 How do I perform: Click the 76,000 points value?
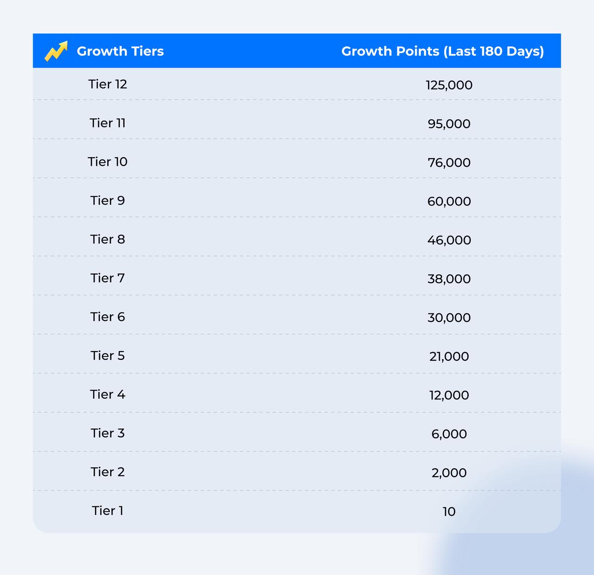pos(449,163)
